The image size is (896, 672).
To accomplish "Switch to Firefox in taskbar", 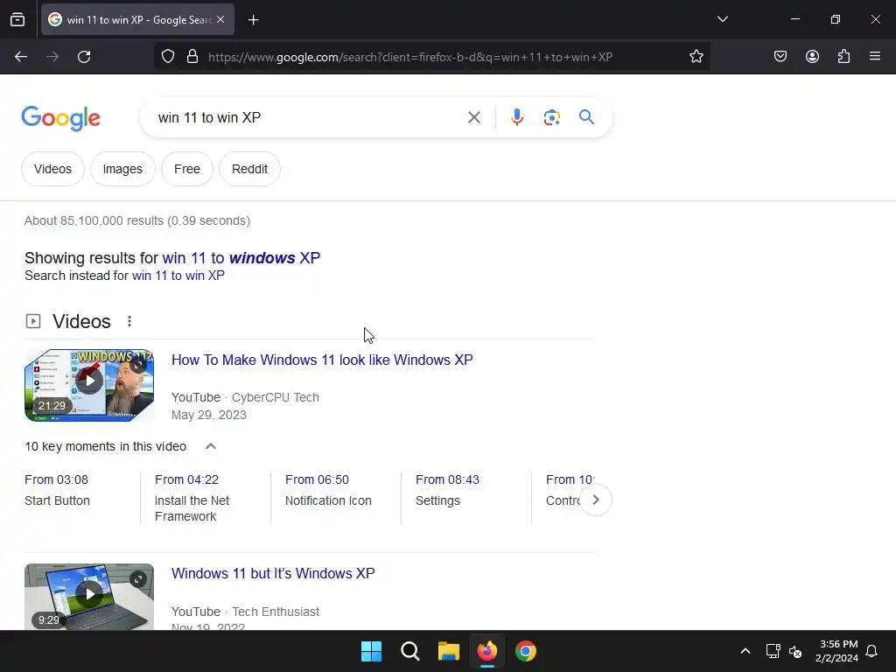I will tap(486, 651).
